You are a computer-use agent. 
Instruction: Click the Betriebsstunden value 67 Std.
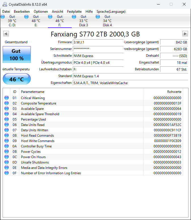coord(174,69)
